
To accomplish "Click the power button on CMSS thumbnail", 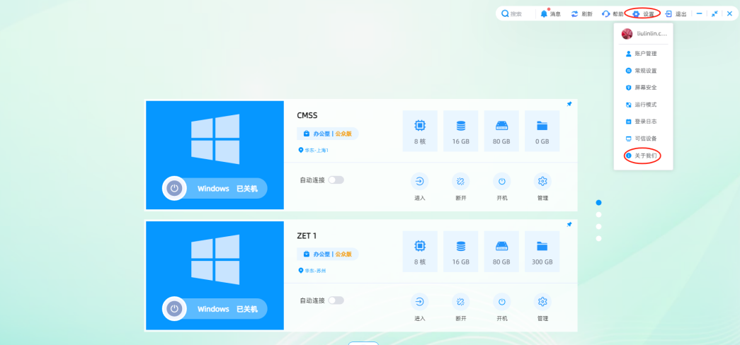I will point(175,189).
